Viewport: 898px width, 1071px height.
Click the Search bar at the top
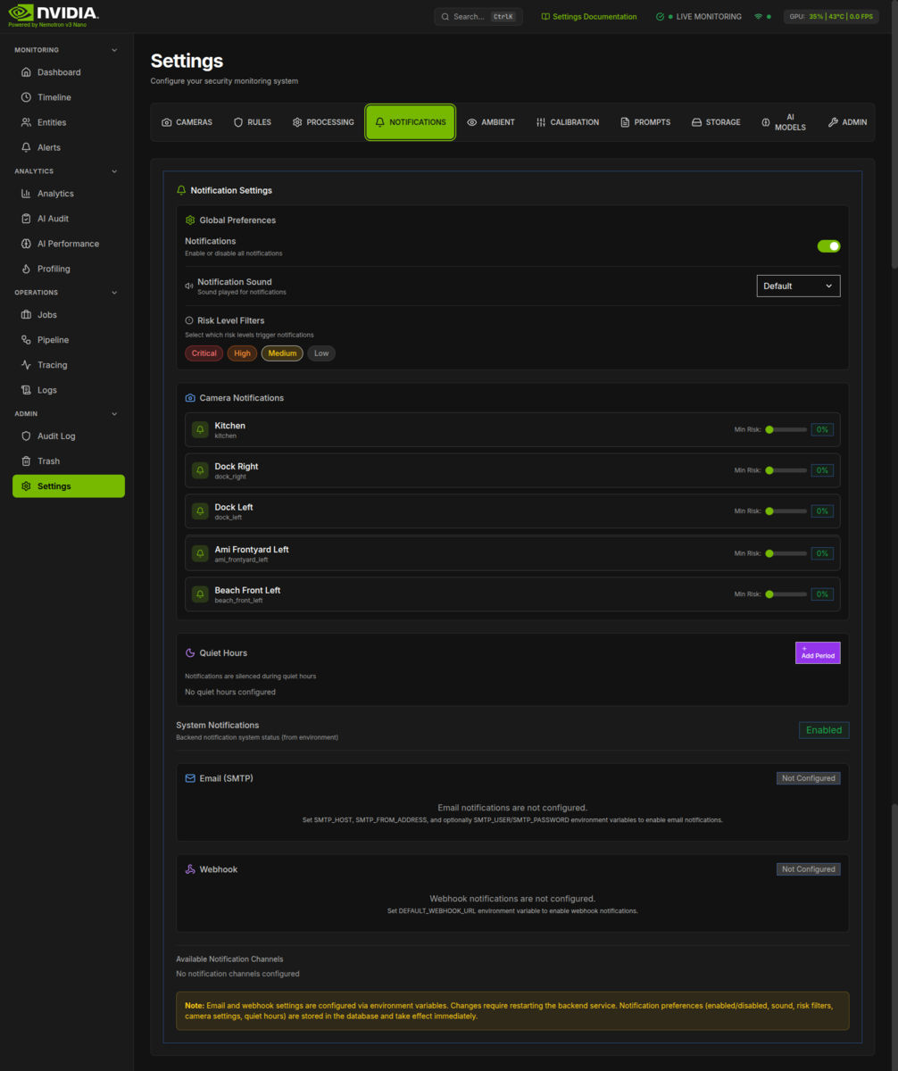[x=478, y=16]
